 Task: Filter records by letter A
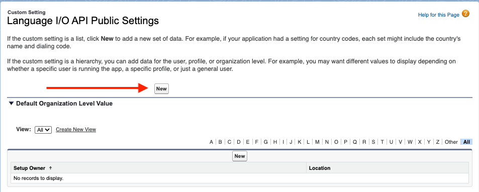211,142
